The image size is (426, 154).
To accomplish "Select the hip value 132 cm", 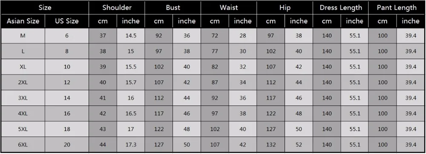I will (271, 145).
